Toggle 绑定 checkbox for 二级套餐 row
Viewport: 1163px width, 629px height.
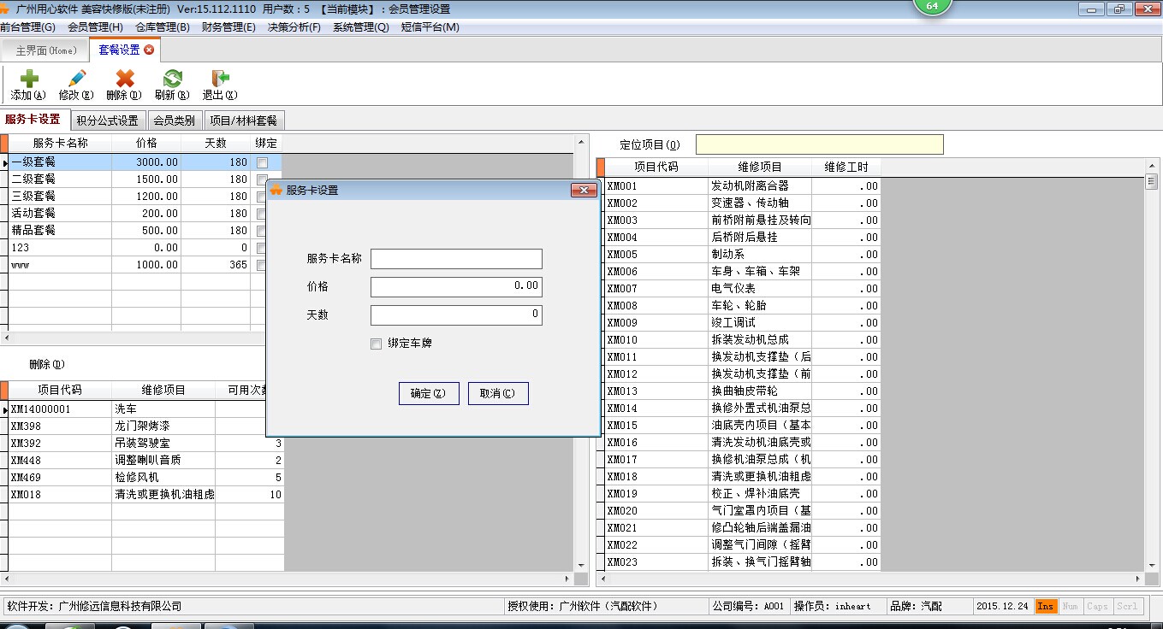tap(262, 179)
